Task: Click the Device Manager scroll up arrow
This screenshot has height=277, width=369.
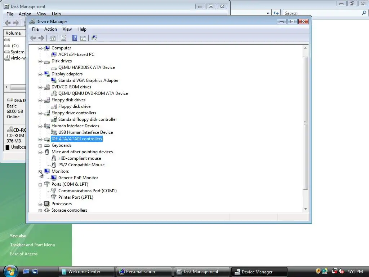Action: 306,48
